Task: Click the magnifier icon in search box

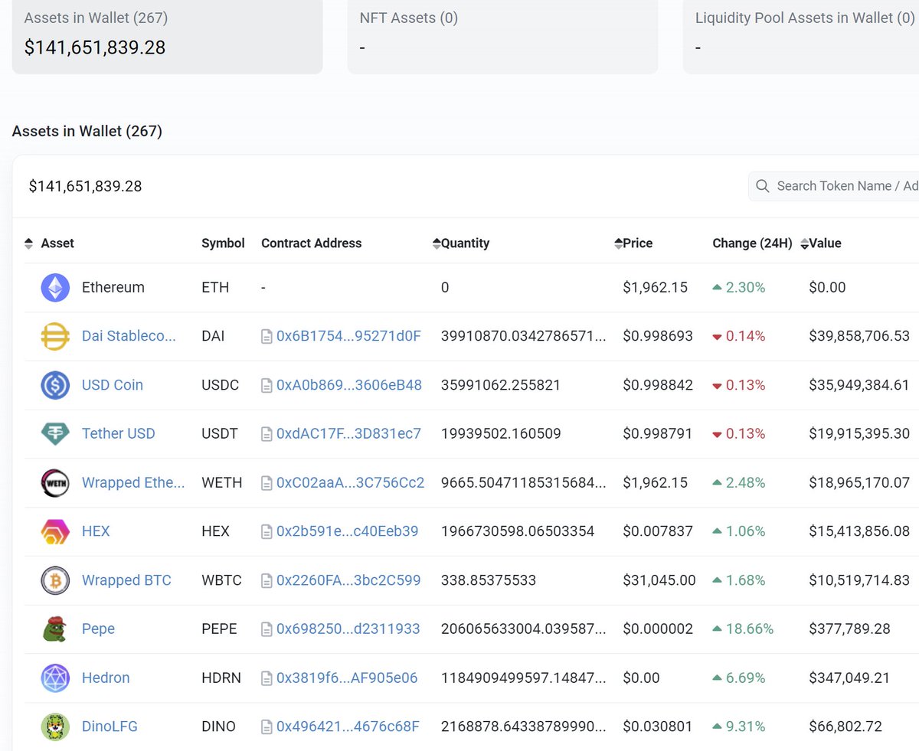Action: 762,186
